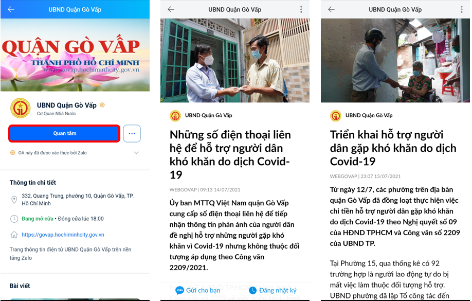Tap author avatar in the Triển khai article
The image size is (472, 301).
(x=336, y=115)
